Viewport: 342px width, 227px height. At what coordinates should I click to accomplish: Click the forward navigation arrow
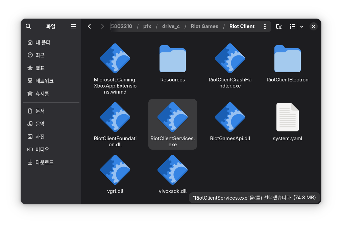pos(103,26)
